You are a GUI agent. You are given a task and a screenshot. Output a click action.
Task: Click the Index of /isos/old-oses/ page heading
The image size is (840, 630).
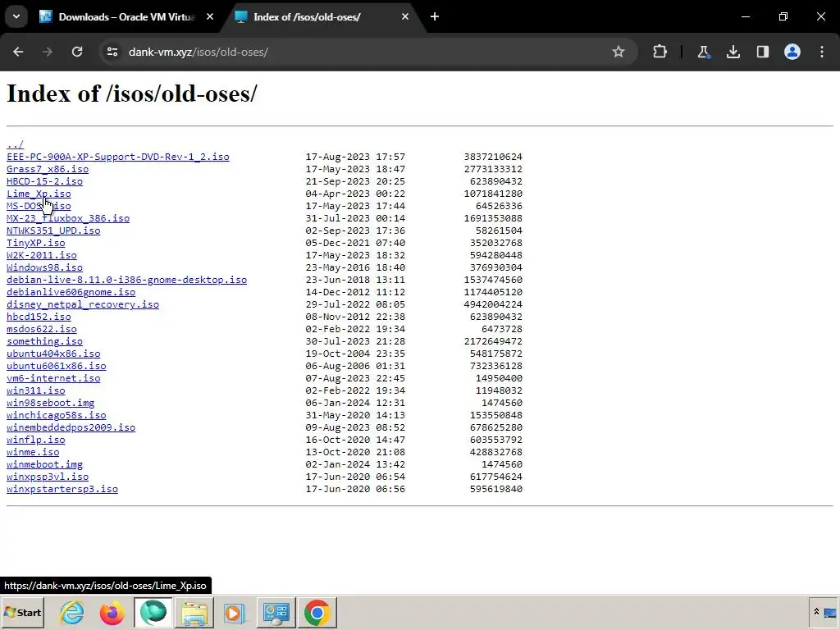coord(132,94)
